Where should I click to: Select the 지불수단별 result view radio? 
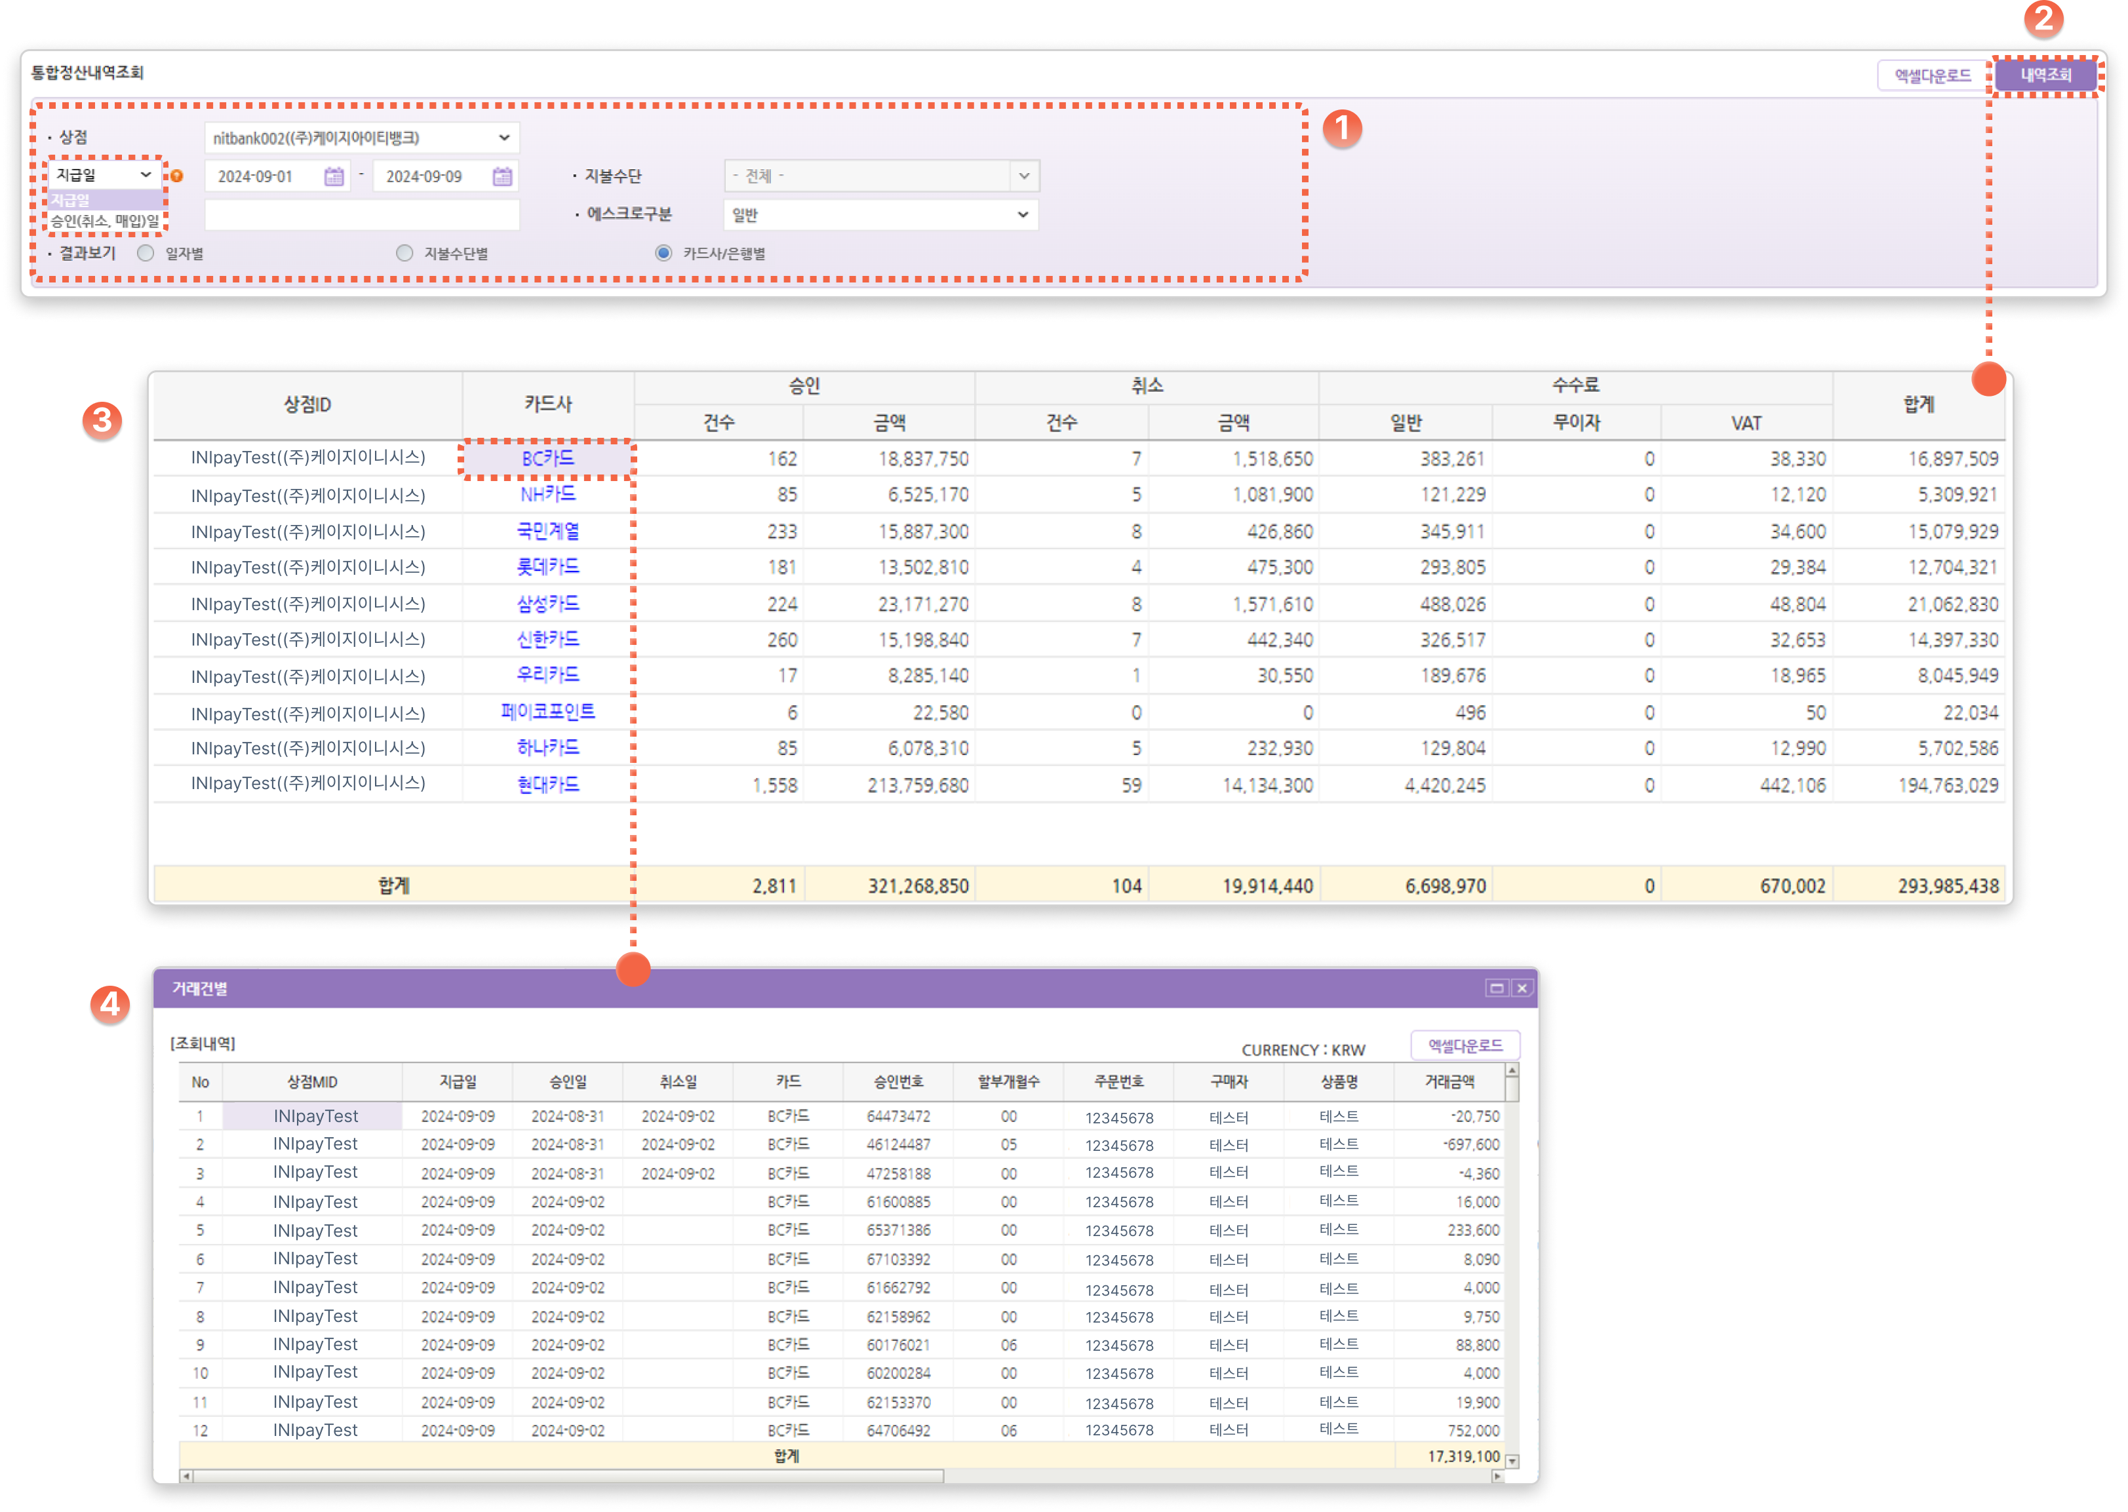click(404, 253)
